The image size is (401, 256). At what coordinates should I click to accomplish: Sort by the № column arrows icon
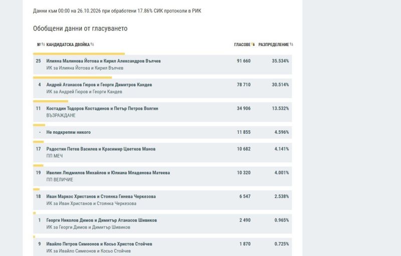(43, 45)
